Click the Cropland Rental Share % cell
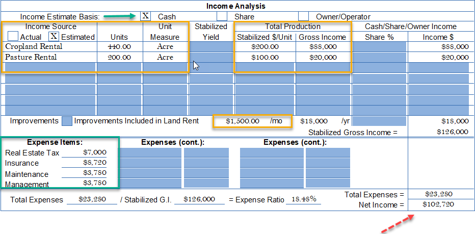 coord(379,47)
